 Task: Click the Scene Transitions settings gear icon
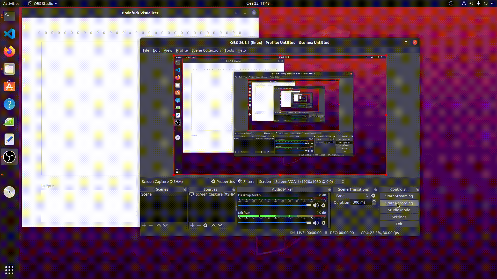(x=374, y=196)
